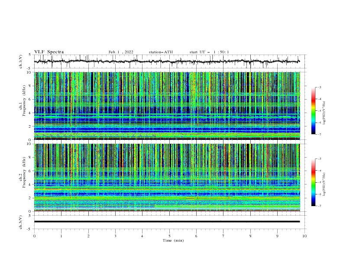Click the "ch.1(V)" waveform axis label
The width and height of the screenshot is (343, 265).
[x=21, y=61]
